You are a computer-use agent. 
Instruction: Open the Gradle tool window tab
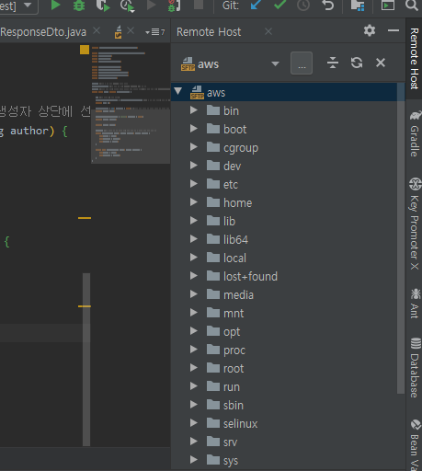pos(415,134)
